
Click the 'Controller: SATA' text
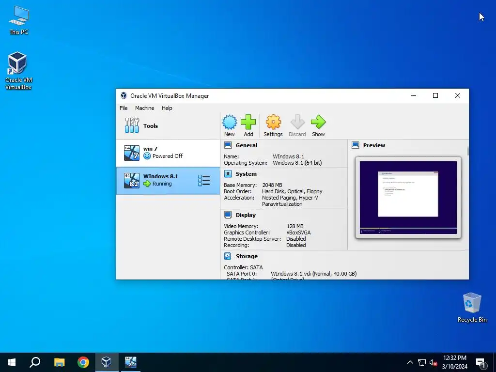(x=243, y=267)
